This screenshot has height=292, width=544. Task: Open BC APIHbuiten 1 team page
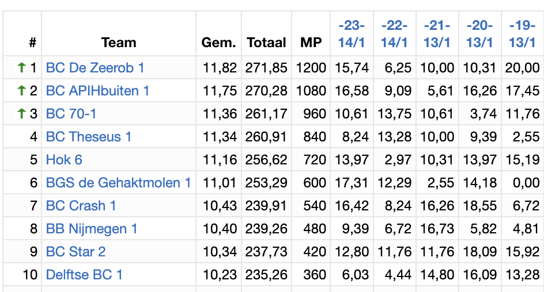[x=97, y=91]
